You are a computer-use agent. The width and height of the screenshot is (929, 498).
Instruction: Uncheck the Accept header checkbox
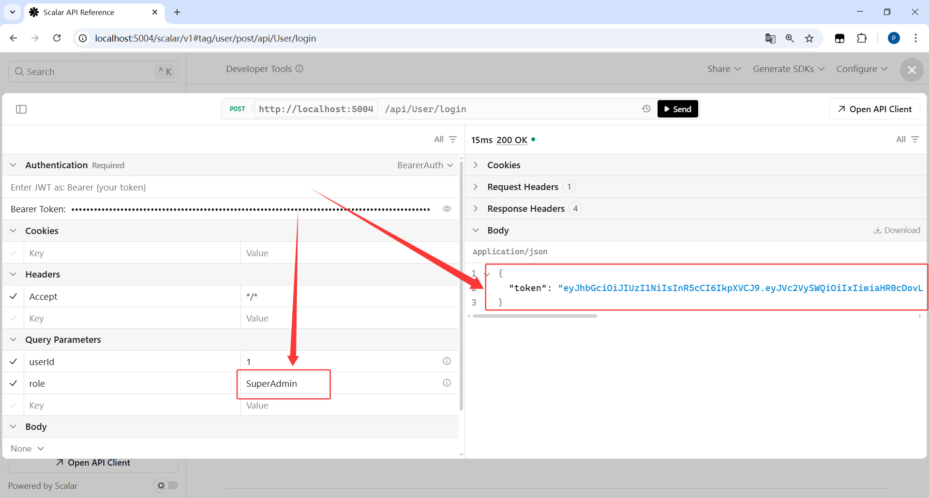pyautogui.click(x=14, y=296)
